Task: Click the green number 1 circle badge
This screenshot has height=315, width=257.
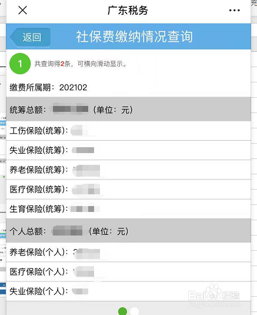Action: (20, 64)
